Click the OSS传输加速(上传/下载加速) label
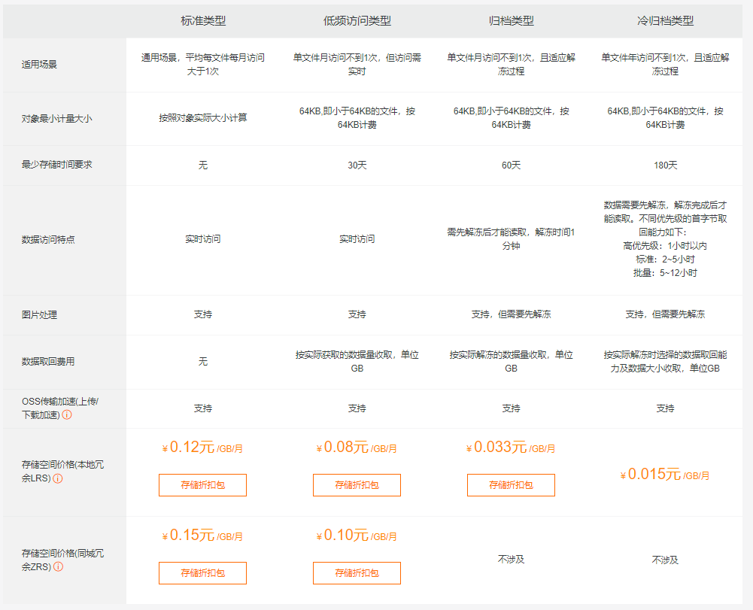Screen dimensions: 753x610 click(x=60, y=408)
